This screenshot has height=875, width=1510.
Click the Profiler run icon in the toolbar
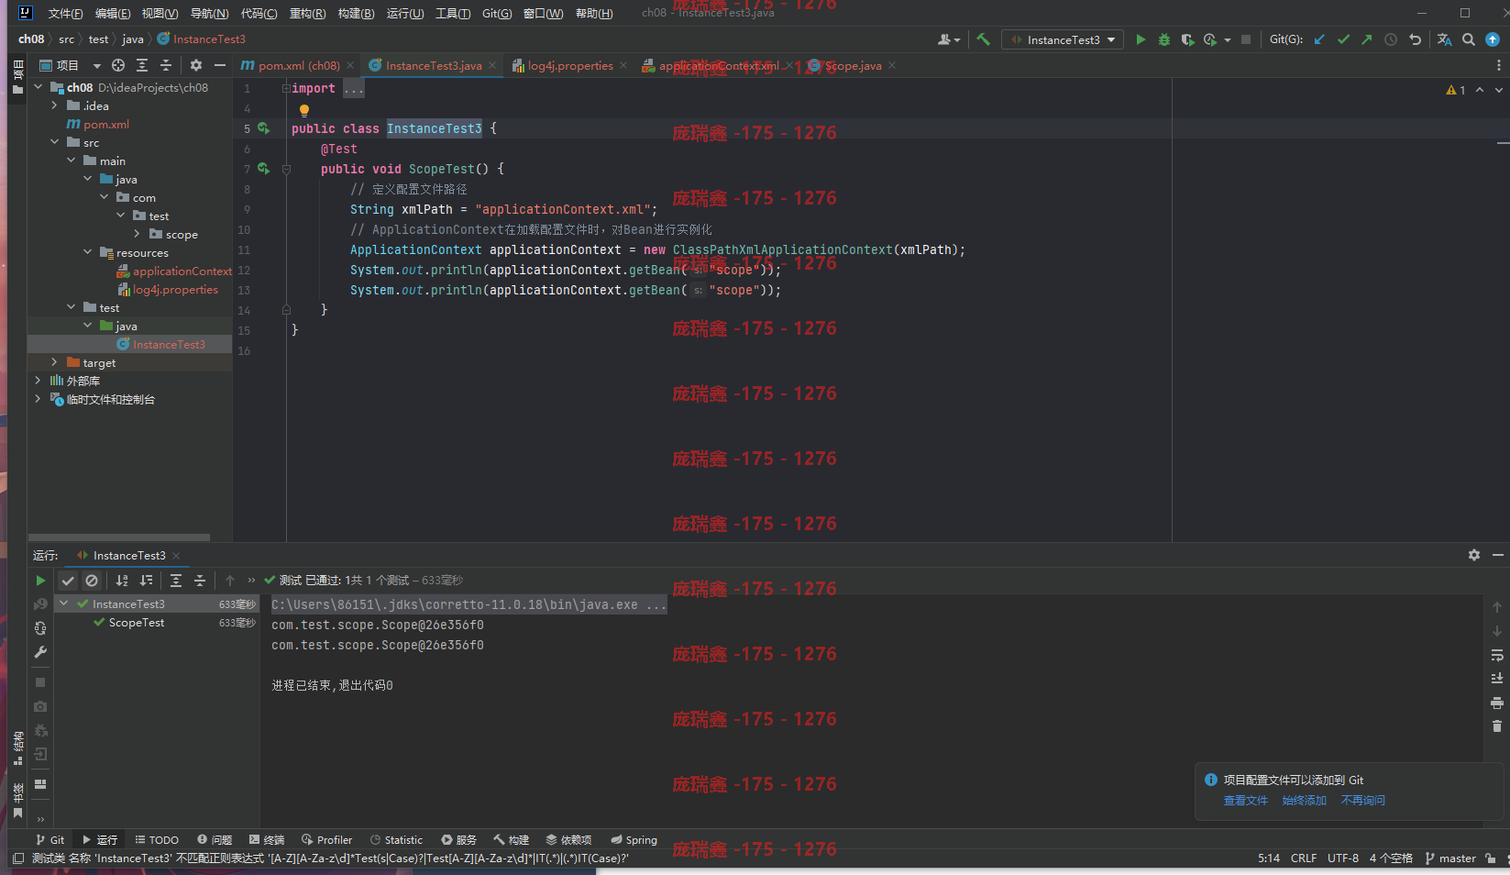[x=1210, y=39]
